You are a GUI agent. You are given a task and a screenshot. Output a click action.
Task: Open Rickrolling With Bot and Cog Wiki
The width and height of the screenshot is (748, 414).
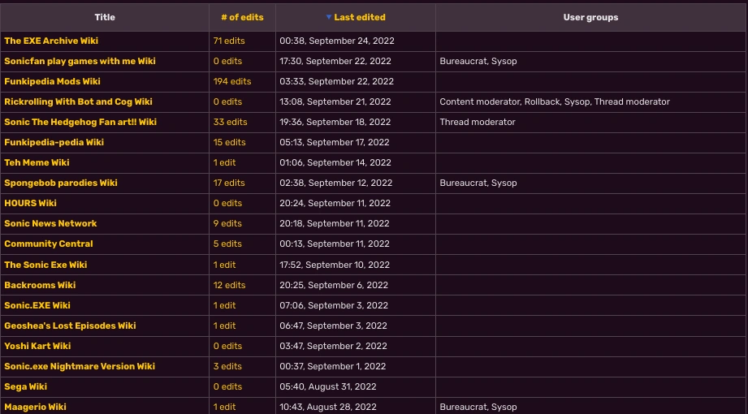[x=78, y=101]
